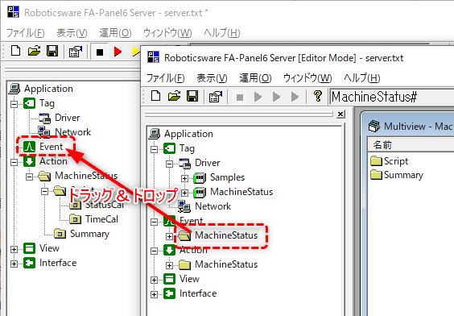454x316 pixels.
Task: Select MachineStatus folder under Action in Editor
Action: (x=226, y=264)
